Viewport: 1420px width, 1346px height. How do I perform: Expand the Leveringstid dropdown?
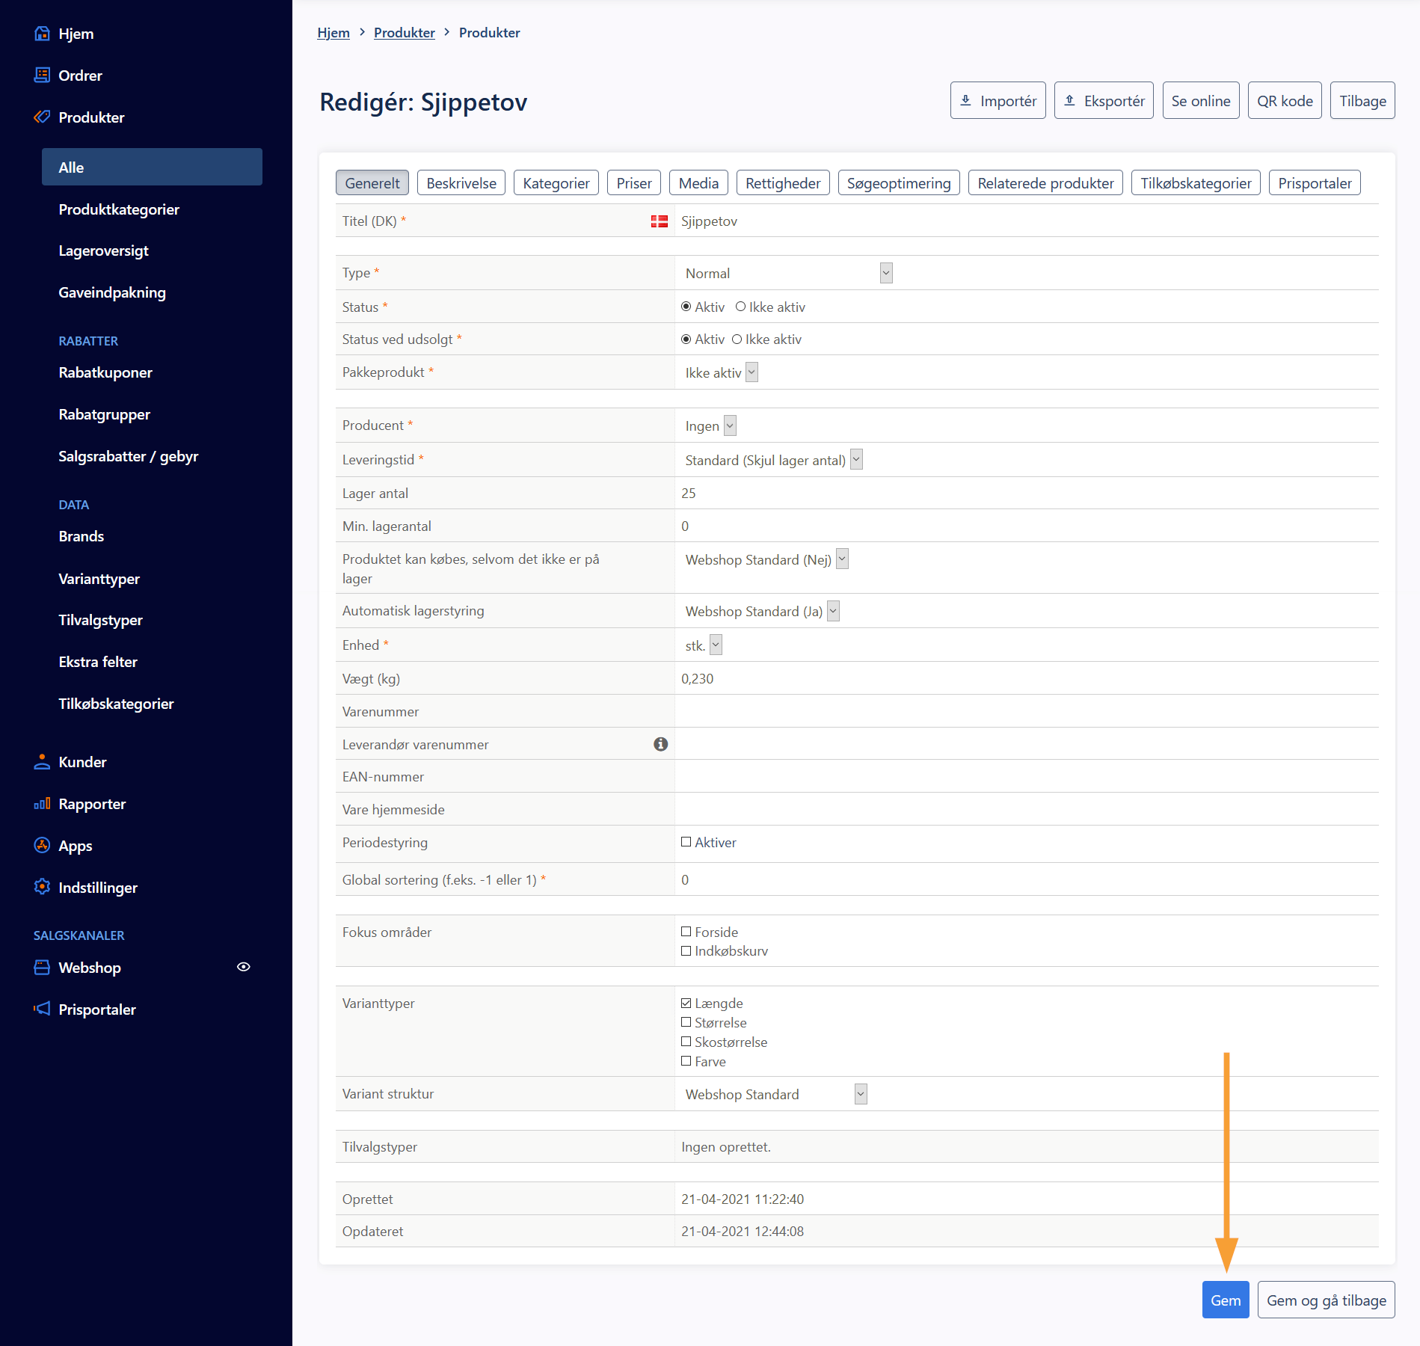(x=773, y=460)
